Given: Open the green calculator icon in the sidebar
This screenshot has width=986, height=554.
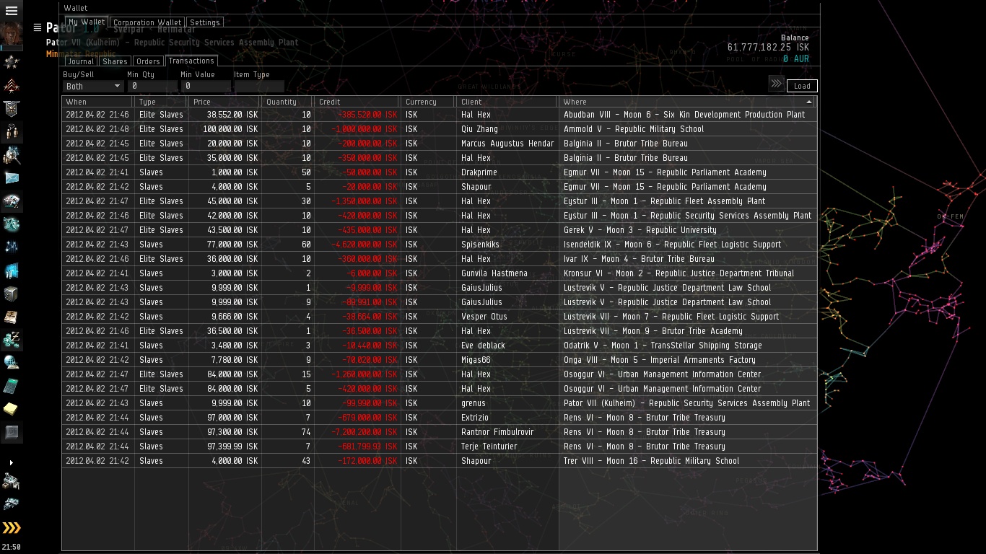Looking at the screenshot, I should point(12,385).
